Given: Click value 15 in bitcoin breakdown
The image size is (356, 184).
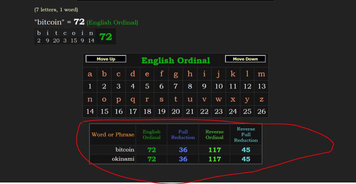Looking at the screenshot, I should click(x=74, y=41).
